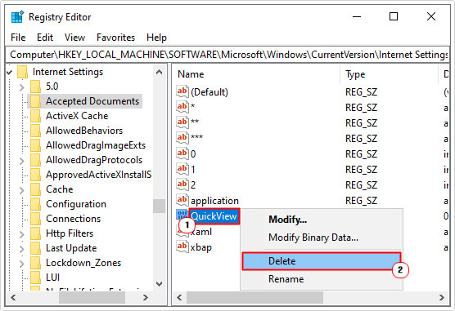Click the AllowedDragProtocols folder icon
Image resolution: width=455 pixels, height=311 pixels.
click(x=36, y=160)
